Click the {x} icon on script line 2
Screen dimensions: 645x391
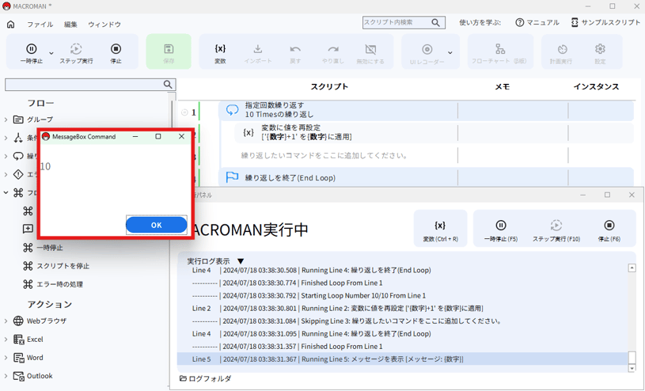click(248, 132)
